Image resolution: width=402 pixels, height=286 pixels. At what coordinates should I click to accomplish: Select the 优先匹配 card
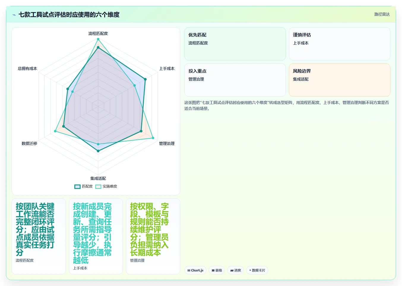click(235, 44)
